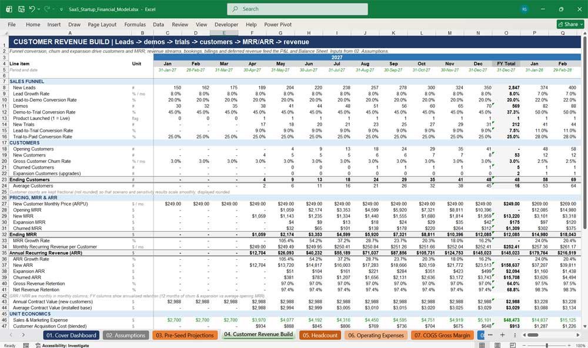Open the Help ribbon tab
The image size is (588, 348).
pyautogui.click(x=251, y=24)
